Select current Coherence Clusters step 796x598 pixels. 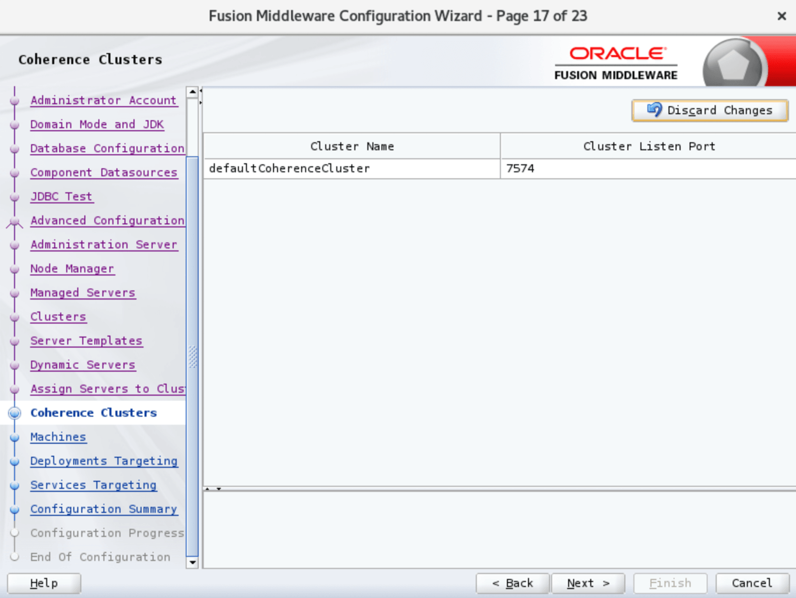(93, 413)
